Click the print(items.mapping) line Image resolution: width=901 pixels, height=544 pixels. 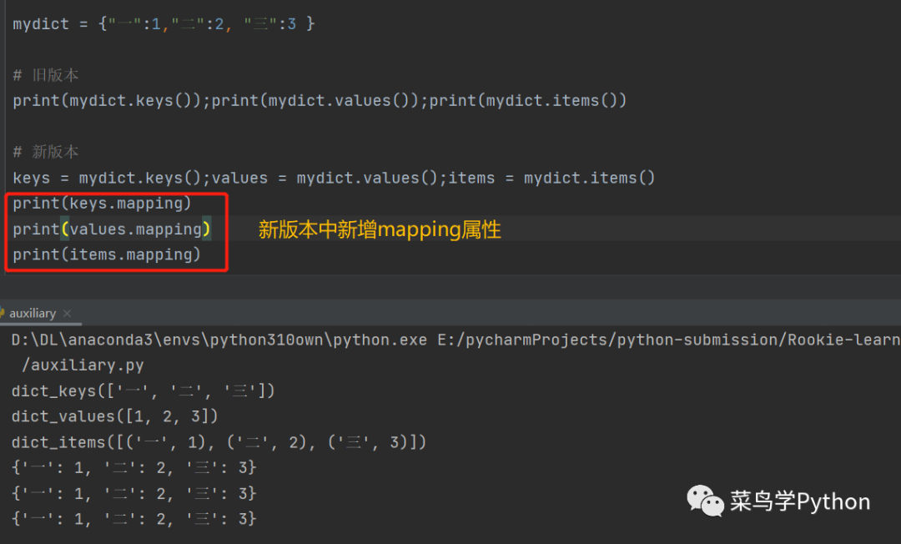(107, 255)
